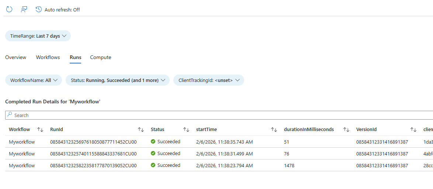Image resolution: width=433 pixels, height=189 pixels.
Task: Switch to the Workflows tab
Action: coord(48,57)
